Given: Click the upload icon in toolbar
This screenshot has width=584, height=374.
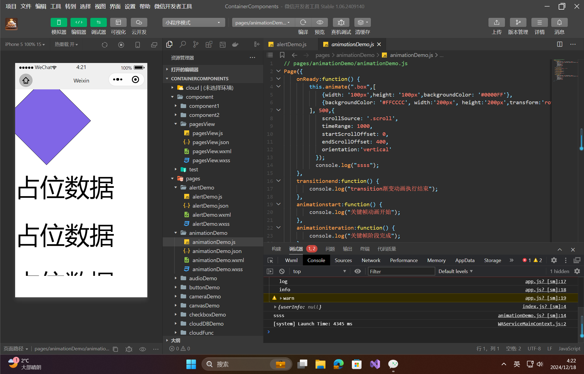Looking at the screenshot, I should click(x=496, y=23).
